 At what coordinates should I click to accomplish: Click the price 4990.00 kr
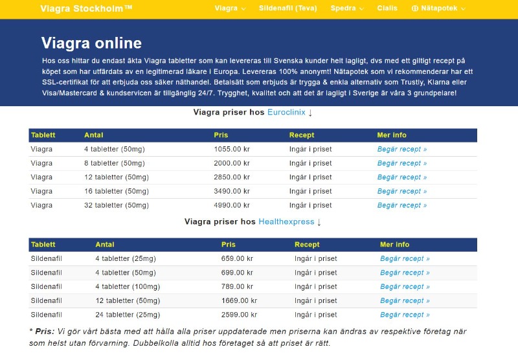click(232, 205)
